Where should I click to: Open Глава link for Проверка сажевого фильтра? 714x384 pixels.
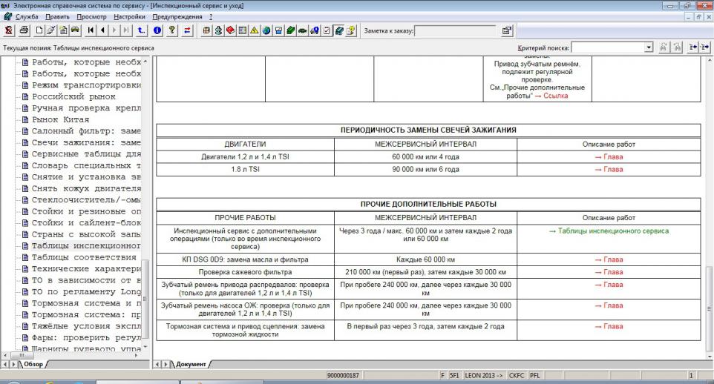(609, 272)
